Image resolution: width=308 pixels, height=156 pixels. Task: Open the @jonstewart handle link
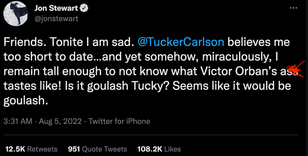pyautogui.click(x=56, y=19)
